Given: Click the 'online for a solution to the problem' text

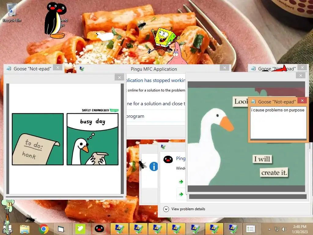Looking at the screenshot, I should [156, 90].
